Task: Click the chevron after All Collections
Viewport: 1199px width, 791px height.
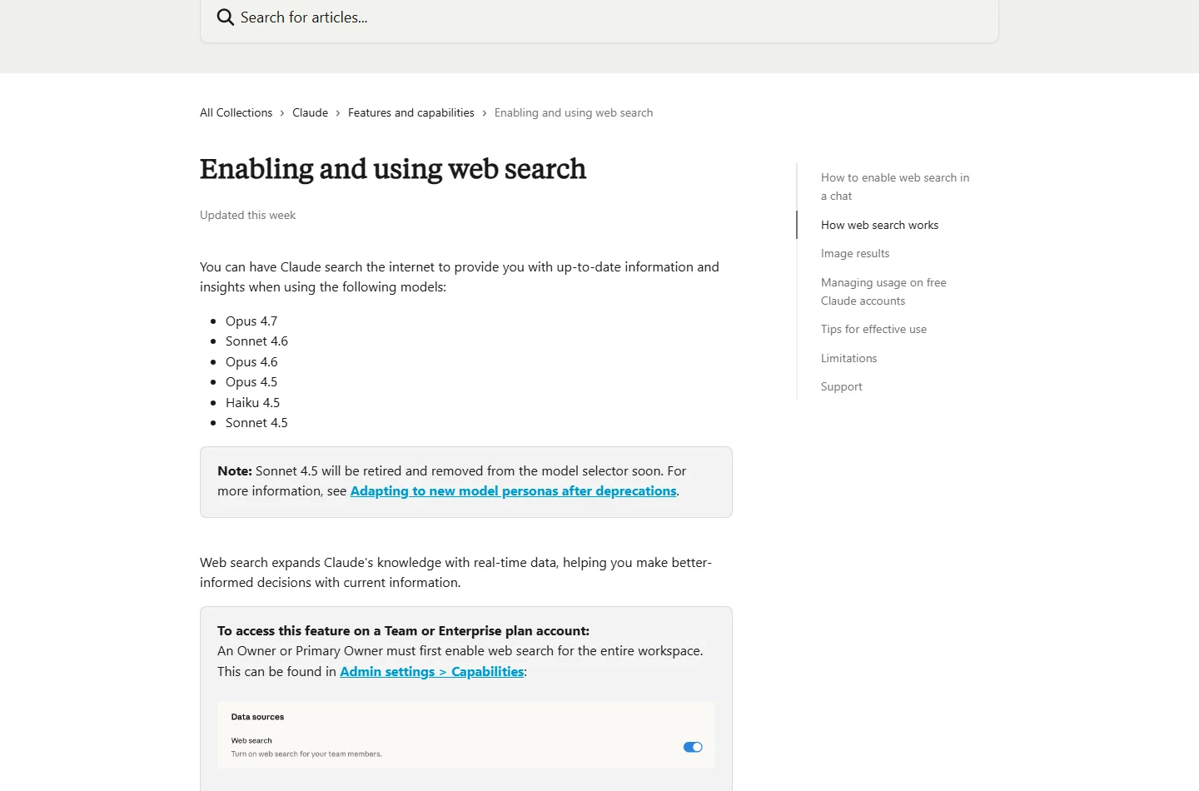Action: pyautogui.click(x=282, y=113)
